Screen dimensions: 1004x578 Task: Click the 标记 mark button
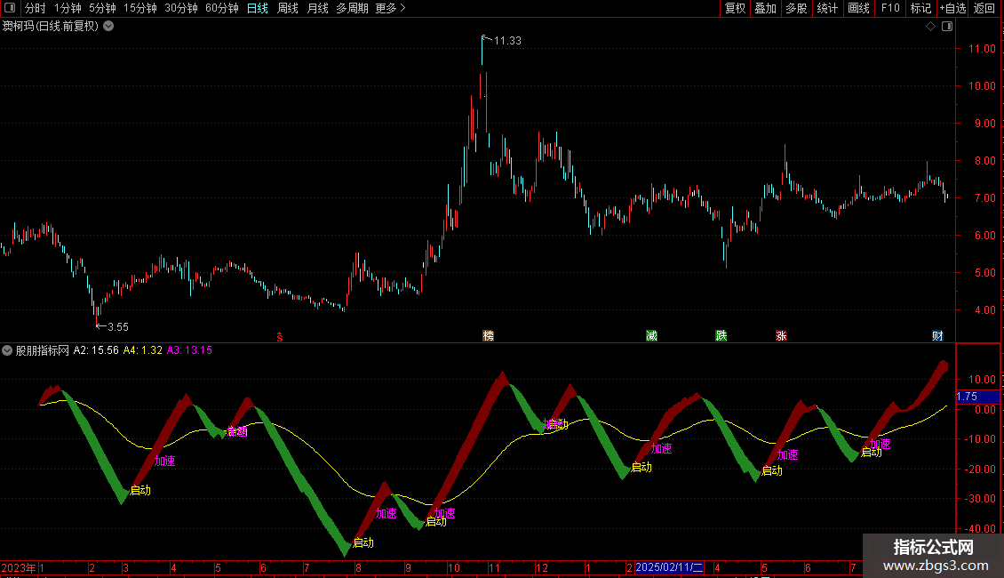click(920, 8)
